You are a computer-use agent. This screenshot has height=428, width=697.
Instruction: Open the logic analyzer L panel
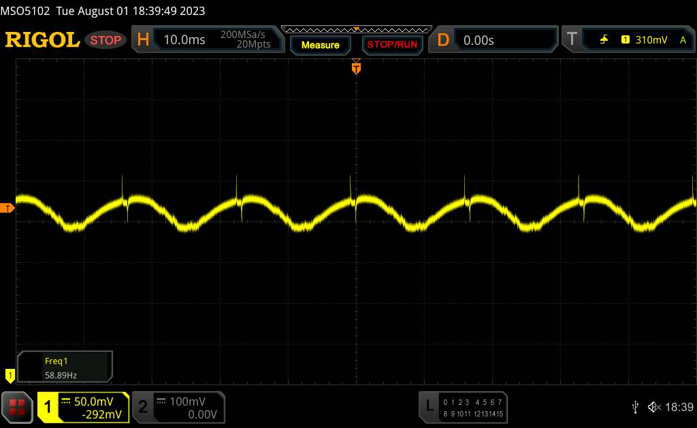[429, 406]
